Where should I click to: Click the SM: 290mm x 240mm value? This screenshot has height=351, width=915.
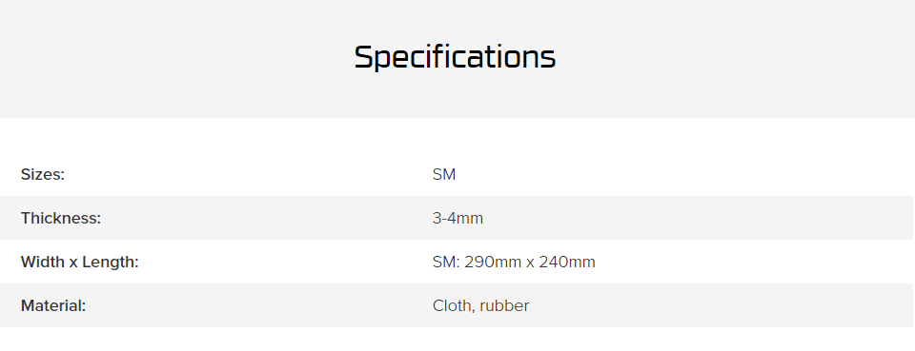(514, 262)
